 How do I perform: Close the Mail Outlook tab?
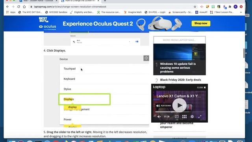(56, 1)
